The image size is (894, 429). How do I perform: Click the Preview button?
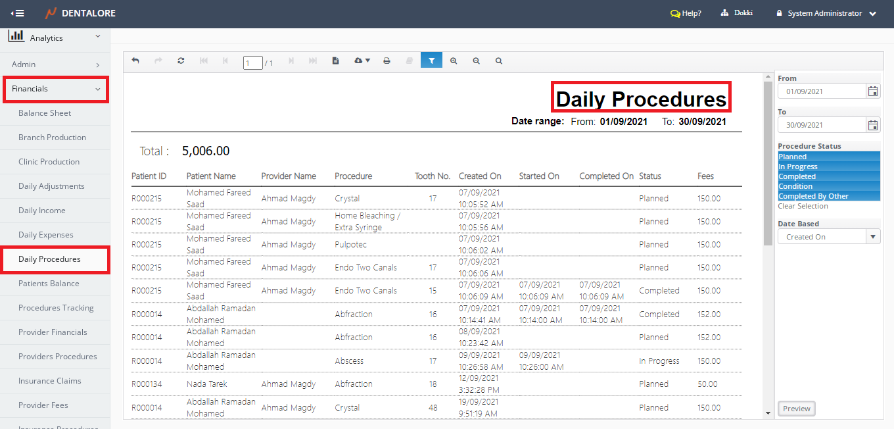point(796,409)
